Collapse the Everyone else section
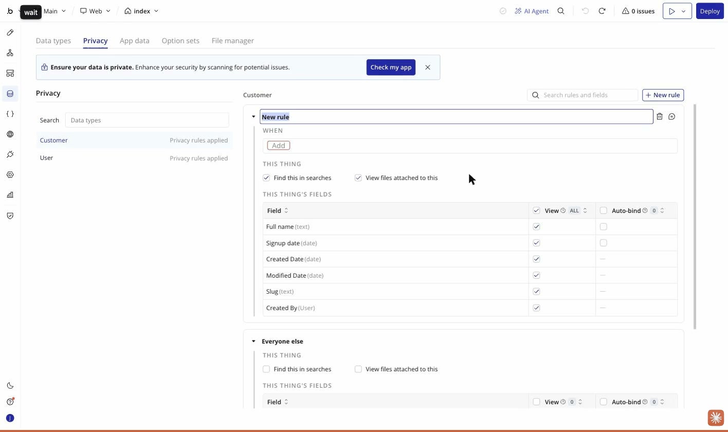 [x=253, y=341]
